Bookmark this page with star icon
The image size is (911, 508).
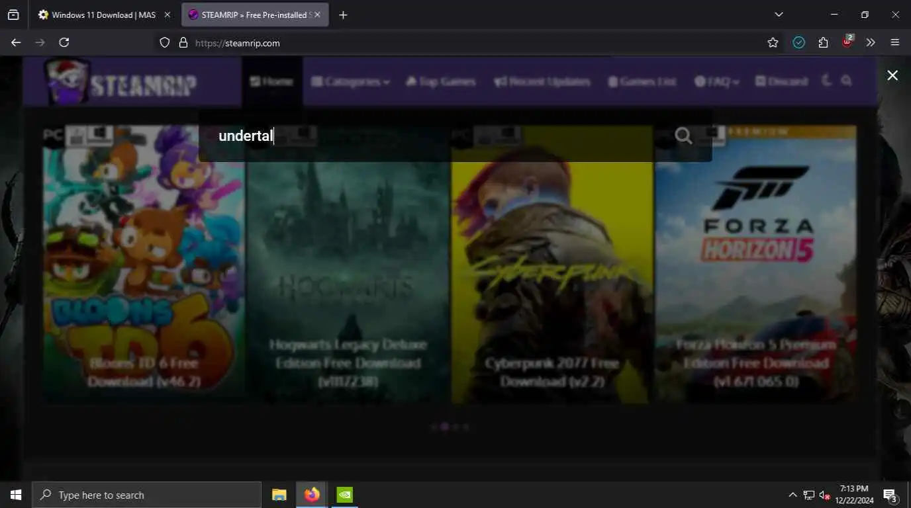tap(773, 42)
